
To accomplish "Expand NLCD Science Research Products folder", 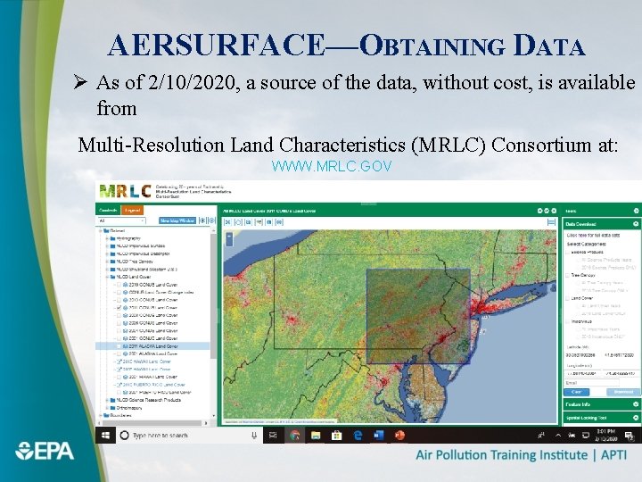I will click(107, 400).
